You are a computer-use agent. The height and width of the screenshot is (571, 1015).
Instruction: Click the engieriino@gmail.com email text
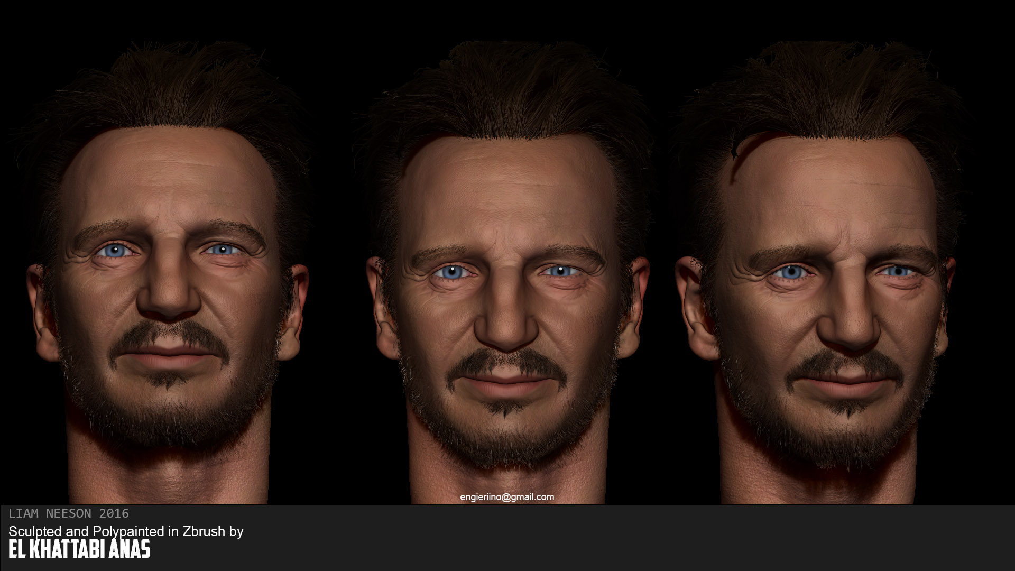pyautogui.click(x=507, y=497)
